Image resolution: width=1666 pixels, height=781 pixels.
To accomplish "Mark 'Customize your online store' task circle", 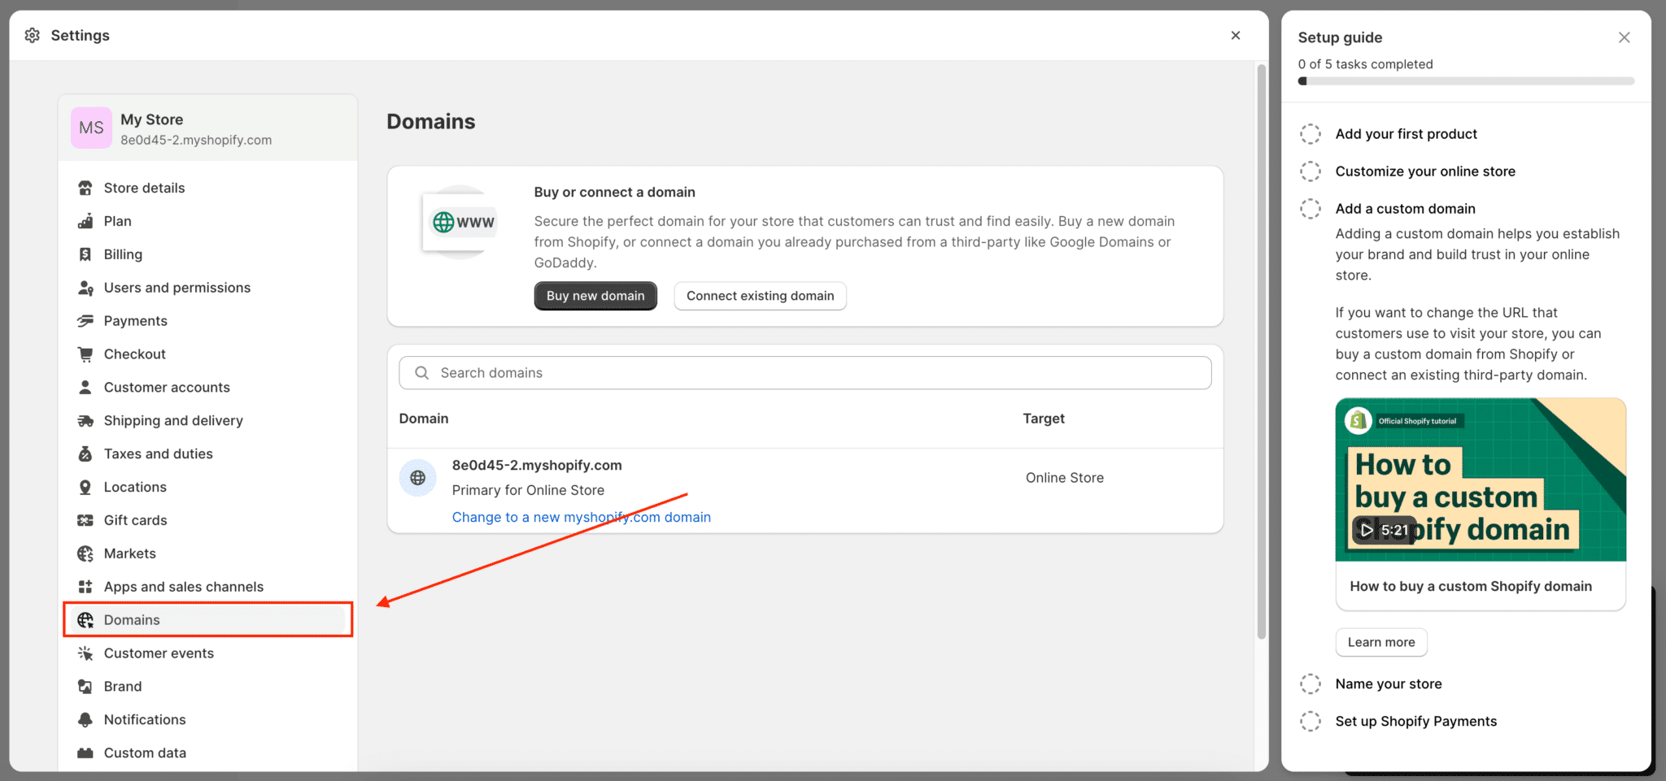I will pos(1311,171).
